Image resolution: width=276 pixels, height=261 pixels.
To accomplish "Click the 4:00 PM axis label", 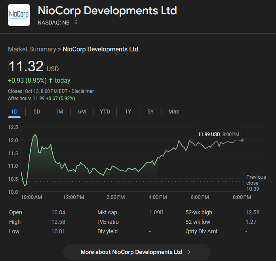I will [x=158, y=197].
